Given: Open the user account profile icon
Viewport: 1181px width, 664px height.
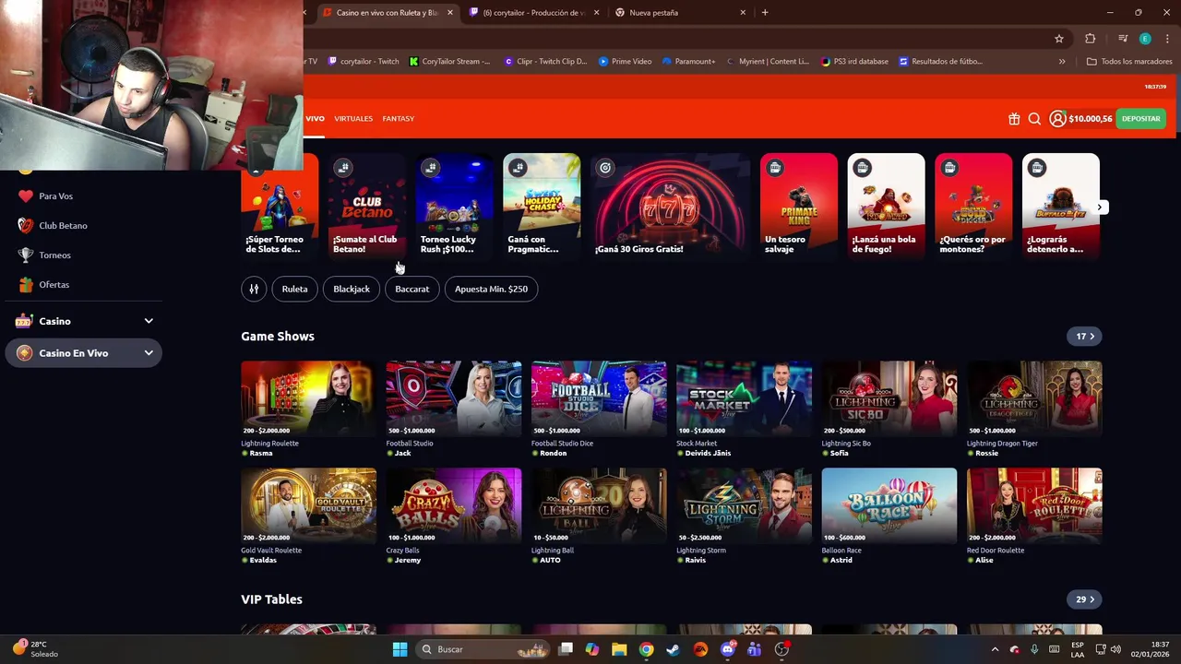Looking at the screenshot, I should click(x=1057, y=119).
